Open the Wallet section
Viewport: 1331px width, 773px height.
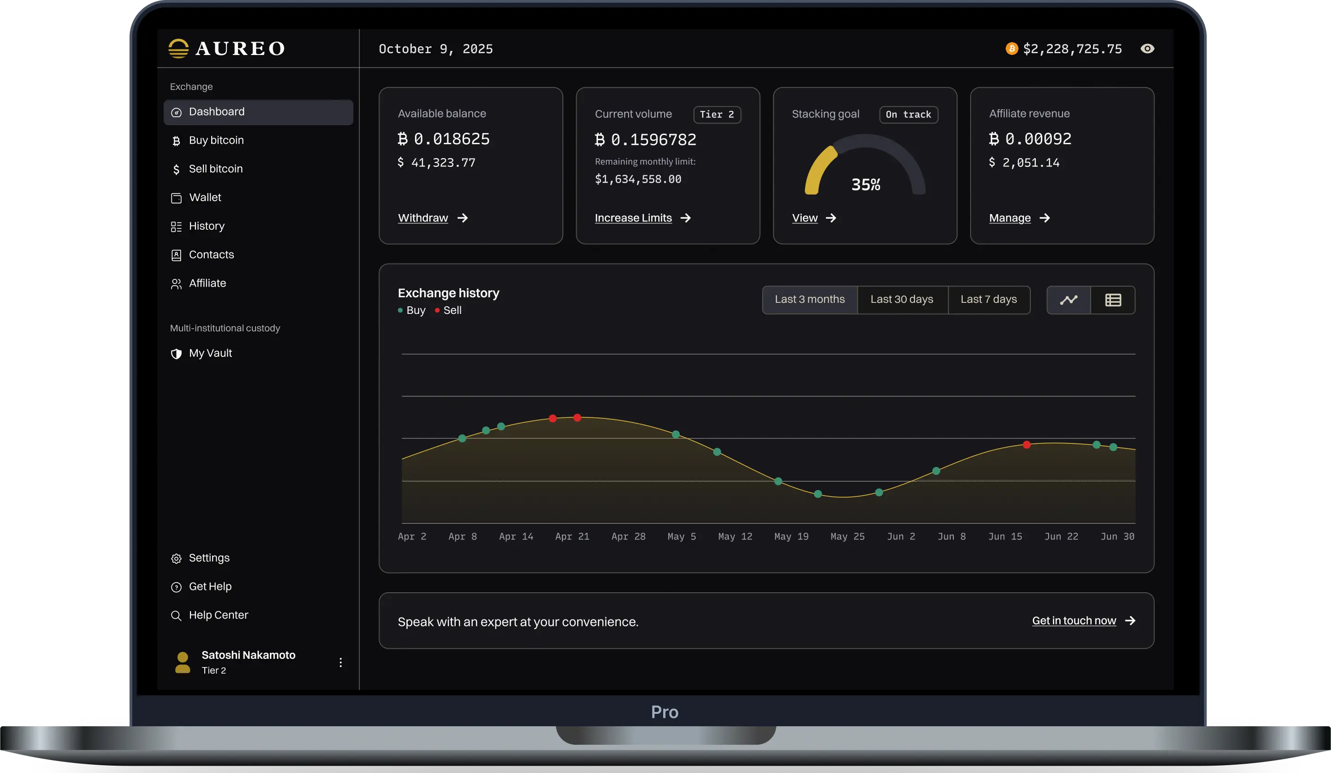point(205,197)
